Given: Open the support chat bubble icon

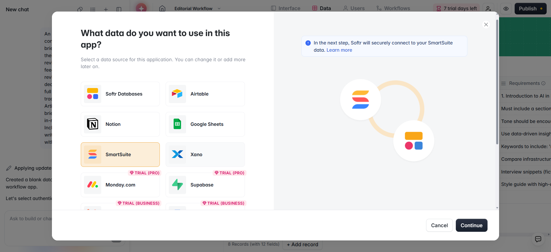Looking at the screenshot, I should coord(538,239).
